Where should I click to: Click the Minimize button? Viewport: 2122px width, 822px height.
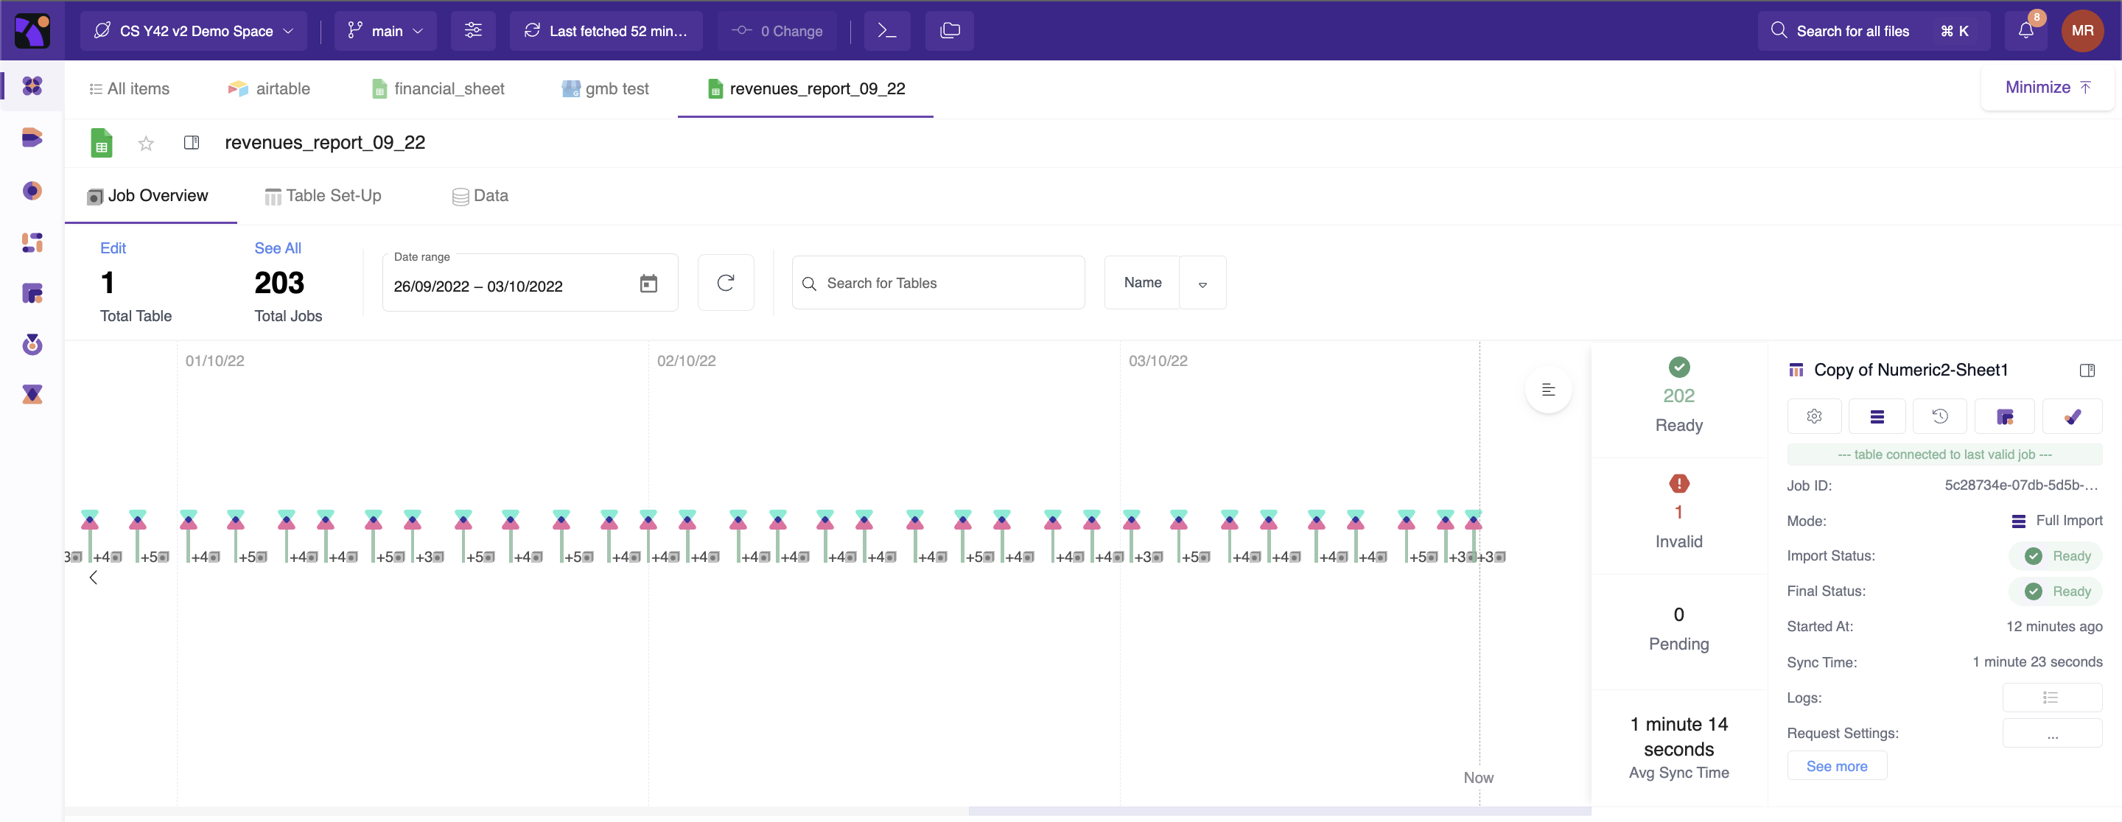pos(2047,88)
